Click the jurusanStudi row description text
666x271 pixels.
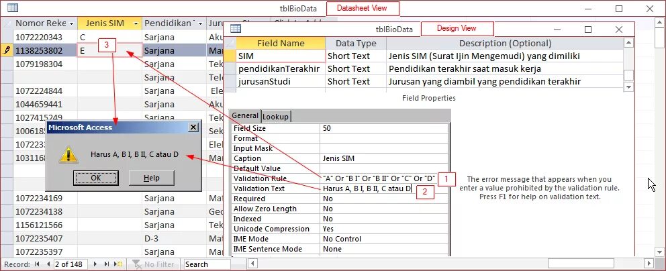[484, 81]
